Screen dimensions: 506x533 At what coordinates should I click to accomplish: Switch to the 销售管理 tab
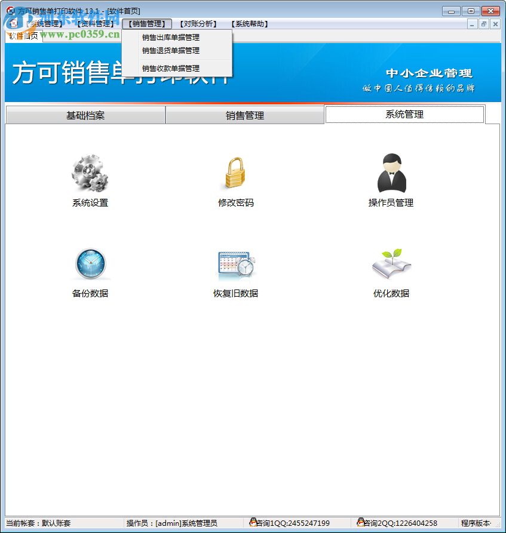pyautogui.click(x=244, y=115)
